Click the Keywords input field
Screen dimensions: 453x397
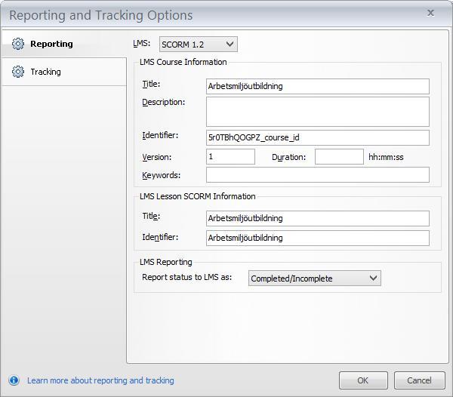[x=318, y=175]
